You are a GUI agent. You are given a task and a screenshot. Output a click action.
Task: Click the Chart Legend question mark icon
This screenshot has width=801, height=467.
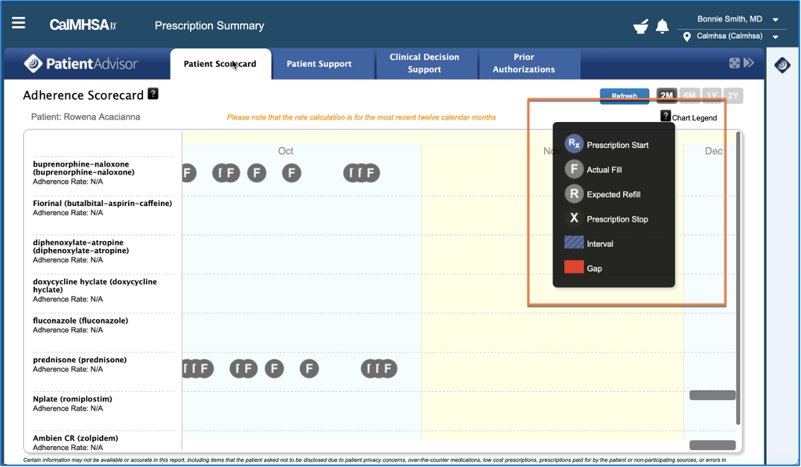click(x=666, y=116)
